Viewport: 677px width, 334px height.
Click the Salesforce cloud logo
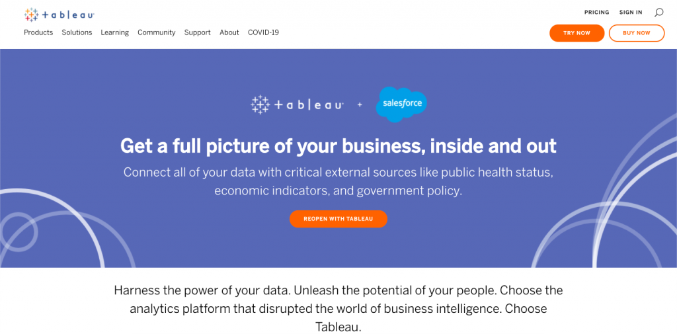click(x=401, y=104)
